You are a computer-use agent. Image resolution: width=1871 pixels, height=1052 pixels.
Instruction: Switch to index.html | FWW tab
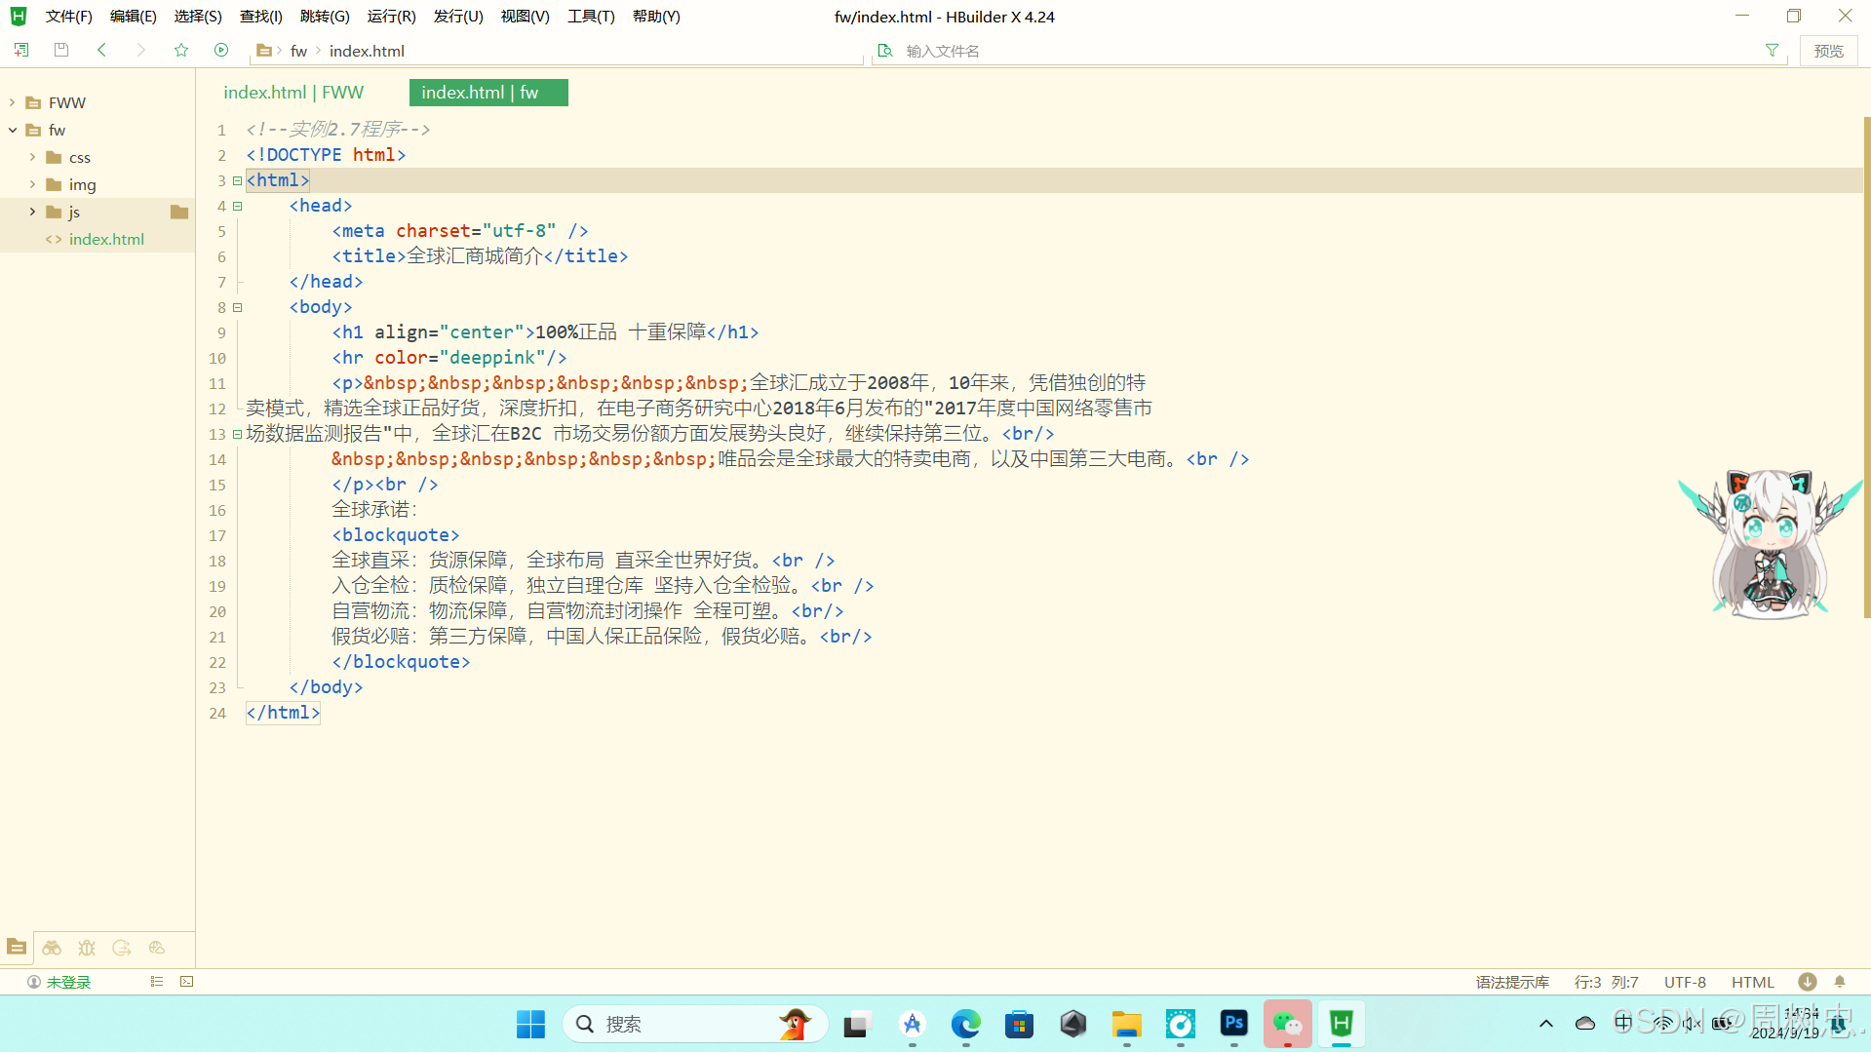(x=293, y=93)
